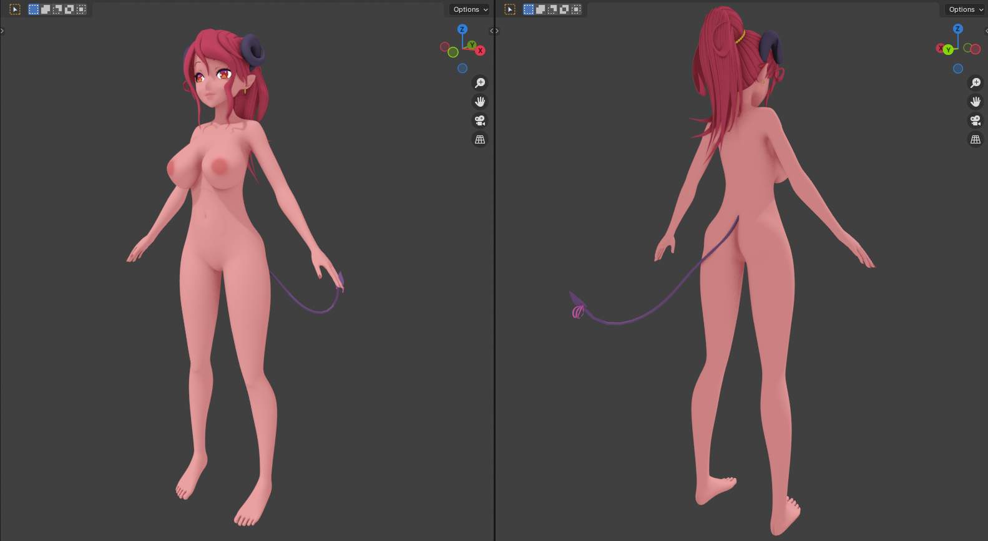Click the zoom magnifier in left viewport

480,83
